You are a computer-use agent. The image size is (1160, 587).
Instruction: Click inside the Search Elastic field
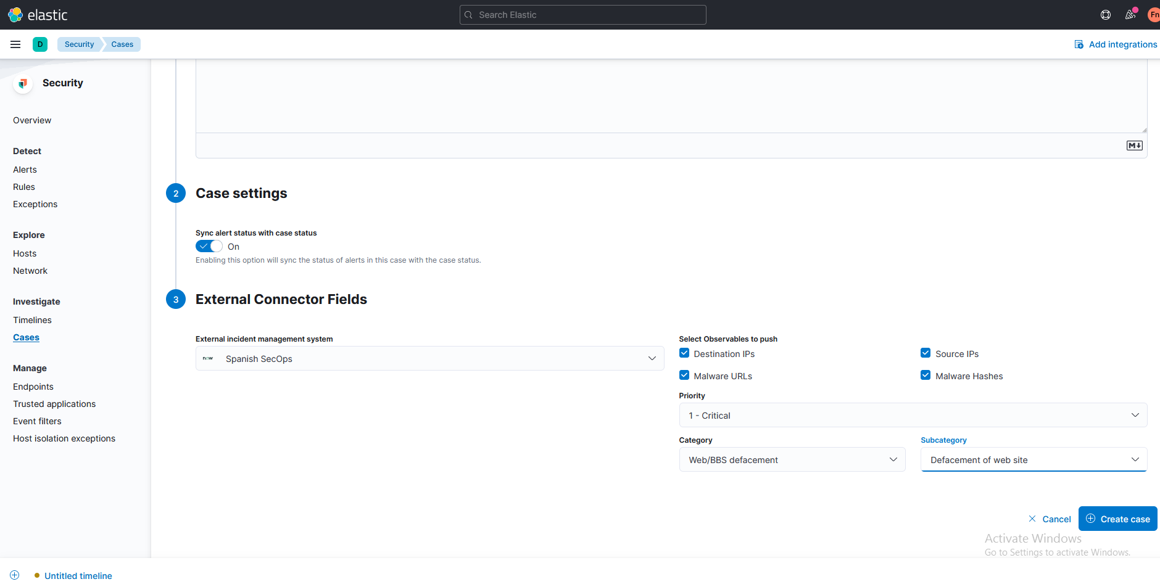tap(582, 14)
